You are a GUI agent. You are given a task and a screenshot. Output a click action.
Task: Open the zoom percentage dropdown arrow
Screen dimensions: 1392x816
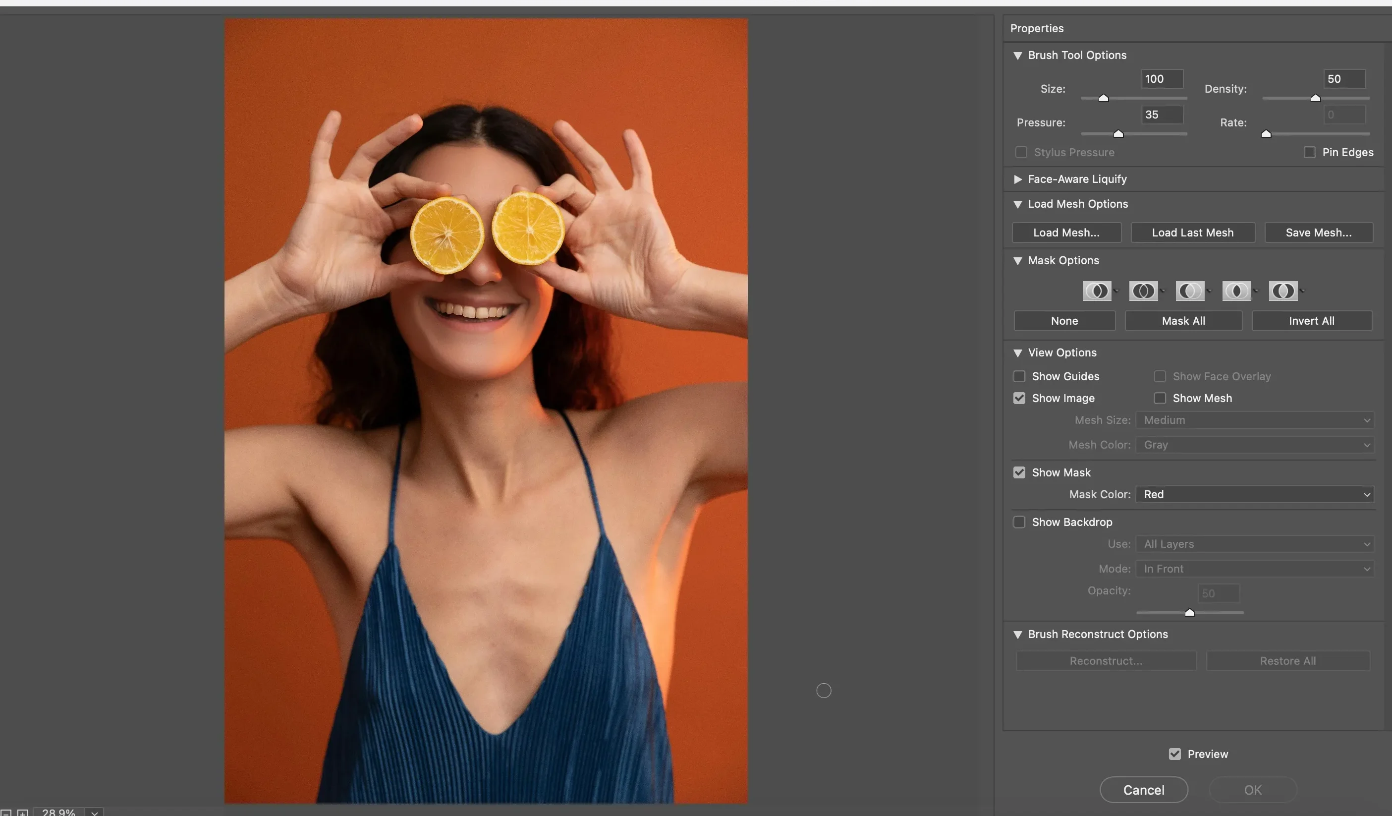[x=95, y=813]
